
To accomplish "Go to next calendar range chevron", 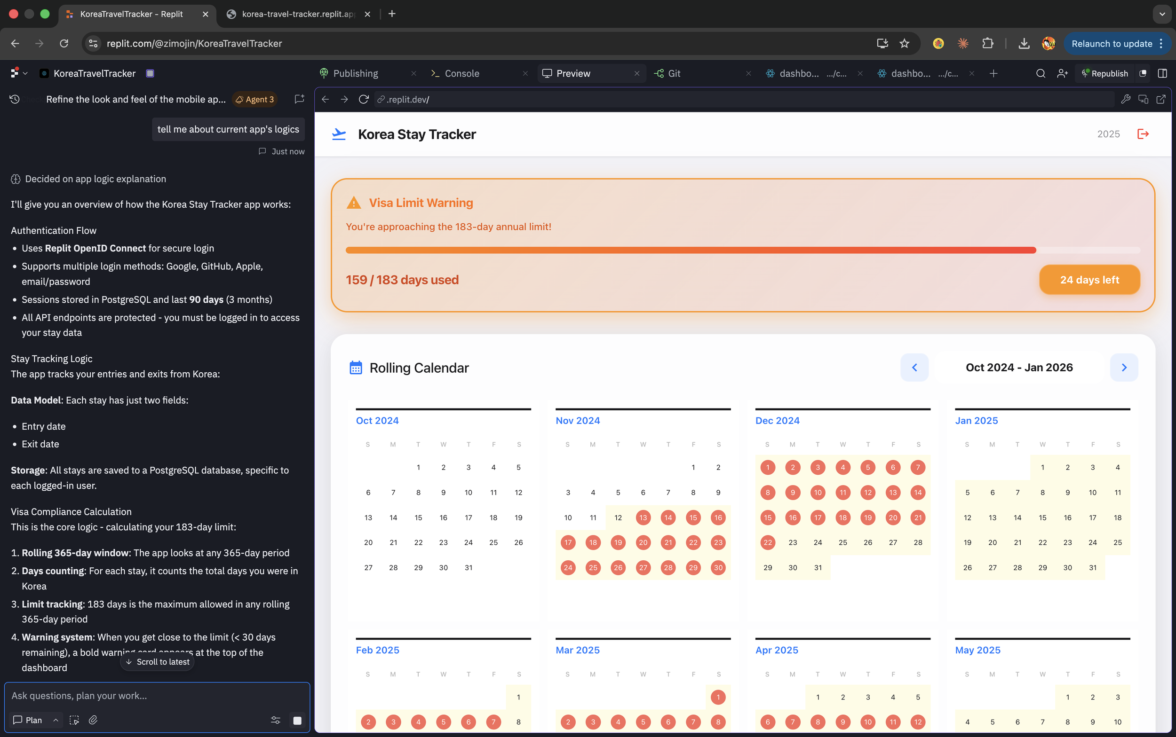I will tap(1124, 368).
